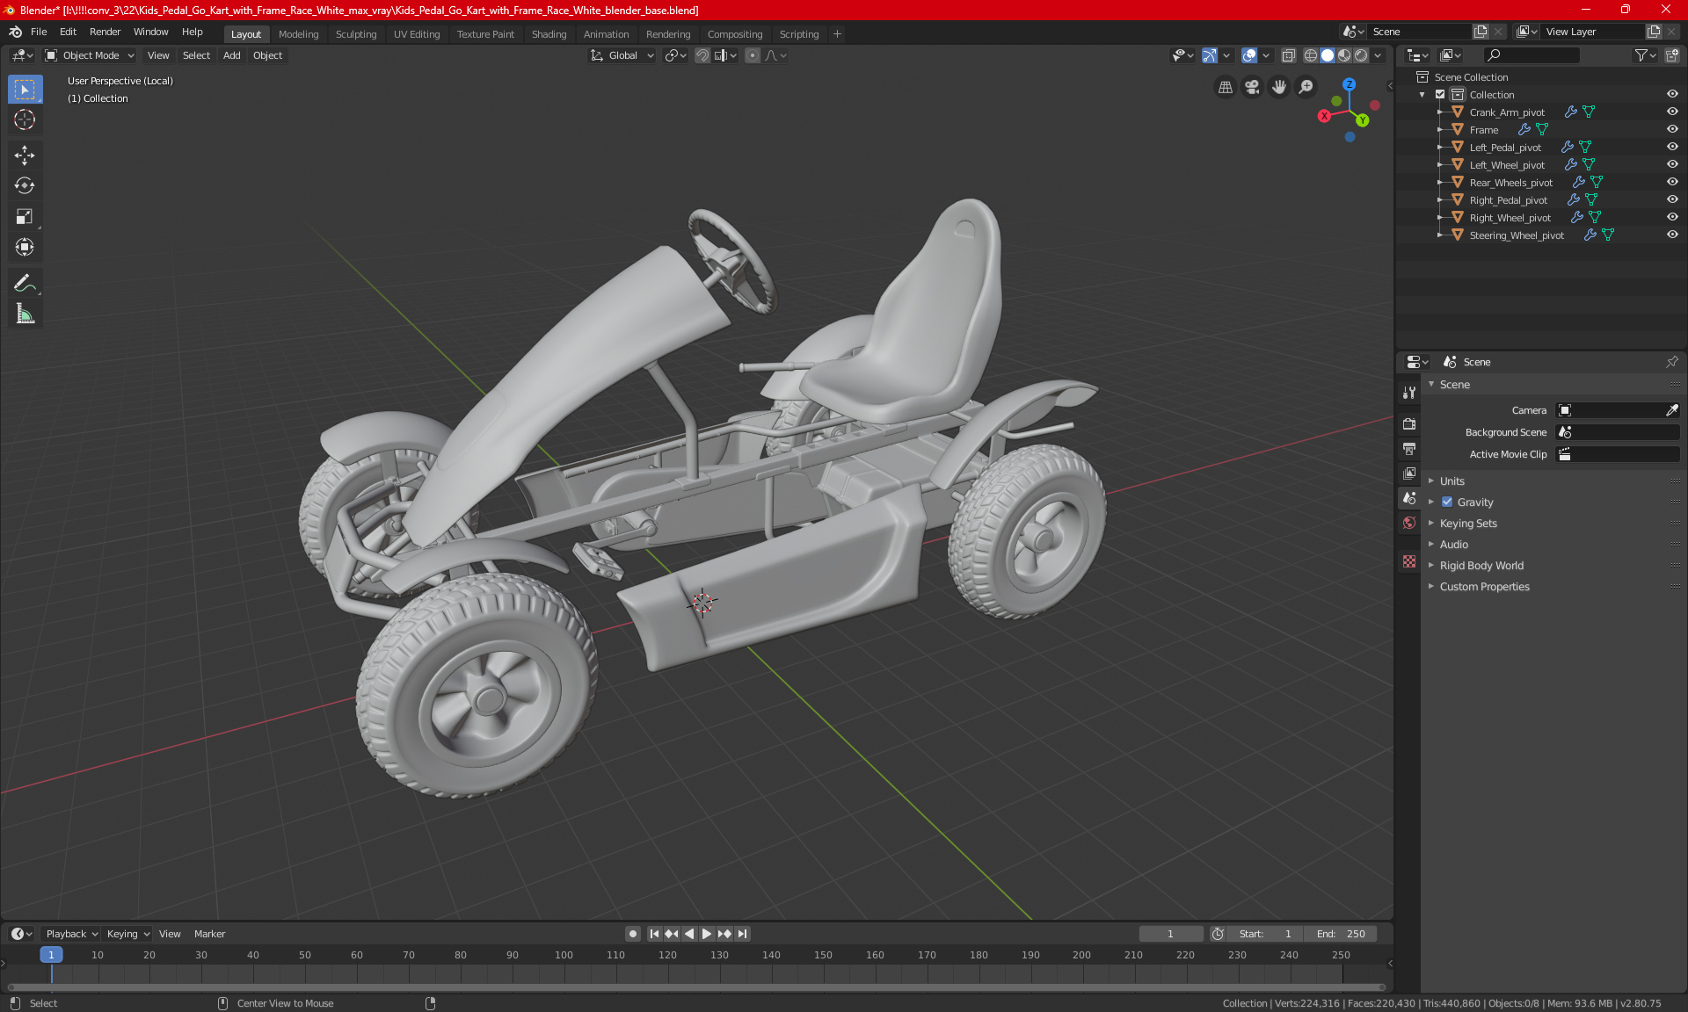The width and height of the screenshot is (1688, 1012).
Task: Switch to wireframe viewport shading
Action: point(1311,55)
